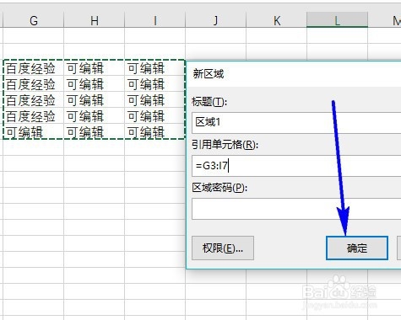Select column G header
The width and height of the screenshot is (401, 320).
pos(34,20)
